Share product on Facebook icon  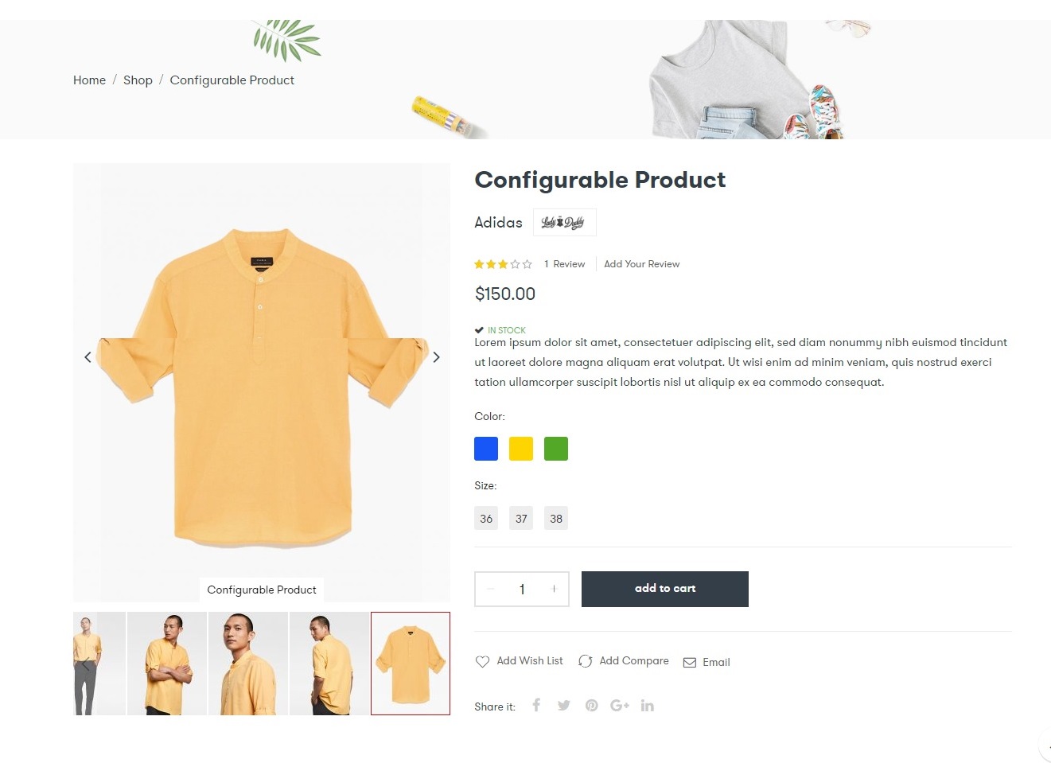(x=536, y=705)
